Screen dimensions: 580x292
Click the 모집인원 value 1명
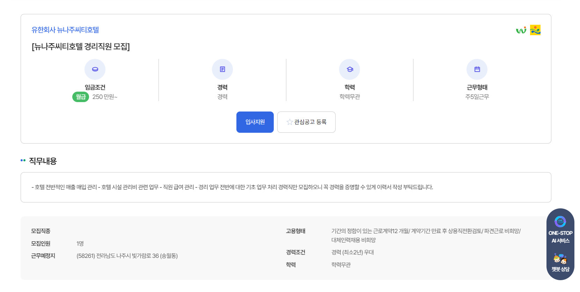pos(80,244)
